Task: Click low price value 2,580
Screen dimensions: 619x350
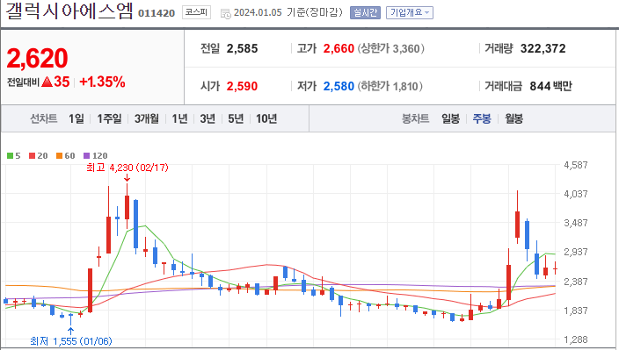Action: (x=339, y=86)
